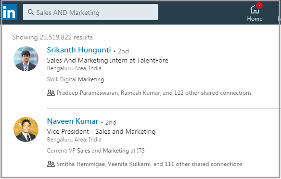Viewport: 281px width, 179px height.
Task: Click the search magnifier icon
Action: point(31,12)
